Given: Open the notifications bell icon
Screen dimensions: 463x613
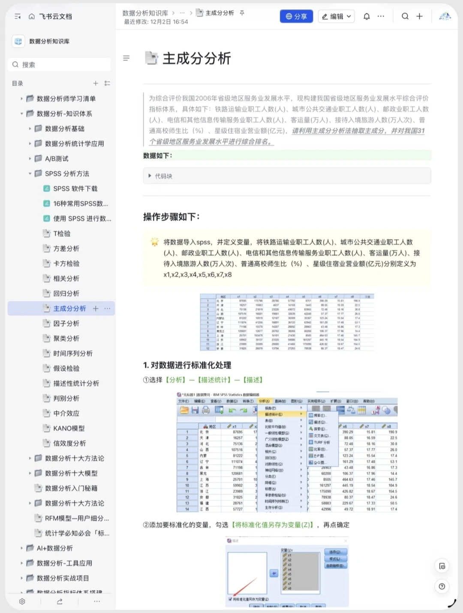Looking at the screenshot, I should pyautogui.click(x=367, y=16).
